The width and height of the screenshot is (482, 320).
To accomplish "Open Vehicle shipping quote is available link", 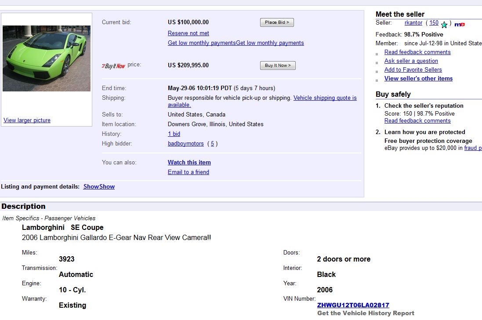I will click(325, 98).
